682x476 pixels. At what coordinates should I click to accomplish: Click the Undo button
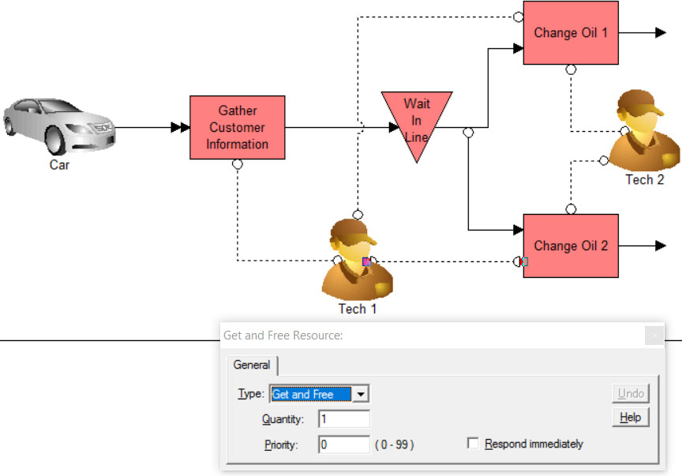(x=631, y=393)
